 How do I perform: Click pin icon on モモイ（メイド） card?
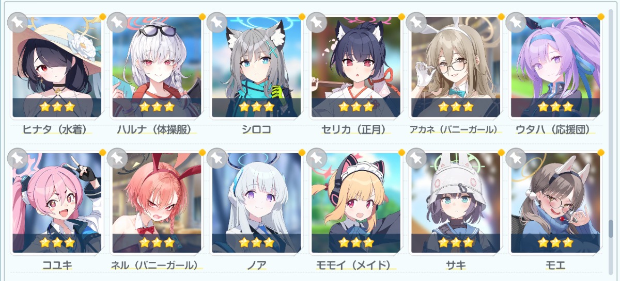click(x=316, y=158)
